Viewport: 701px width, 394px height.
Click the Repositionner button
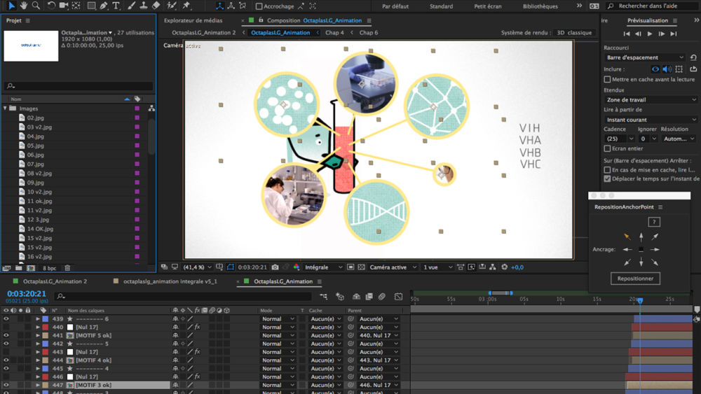635,279
